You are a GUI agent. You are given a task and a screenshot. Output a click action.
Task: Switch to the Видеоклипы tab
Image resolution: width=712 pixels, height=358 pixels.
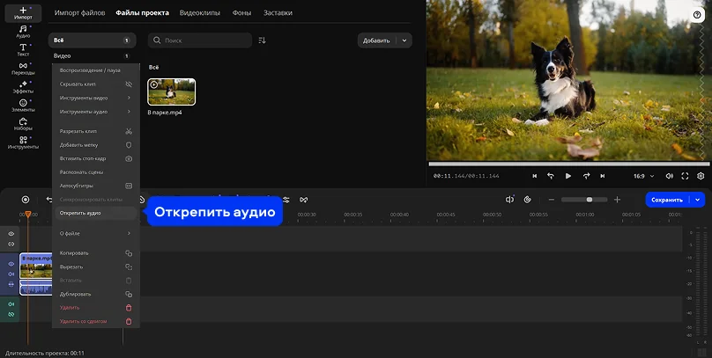[x=200, y=12]
